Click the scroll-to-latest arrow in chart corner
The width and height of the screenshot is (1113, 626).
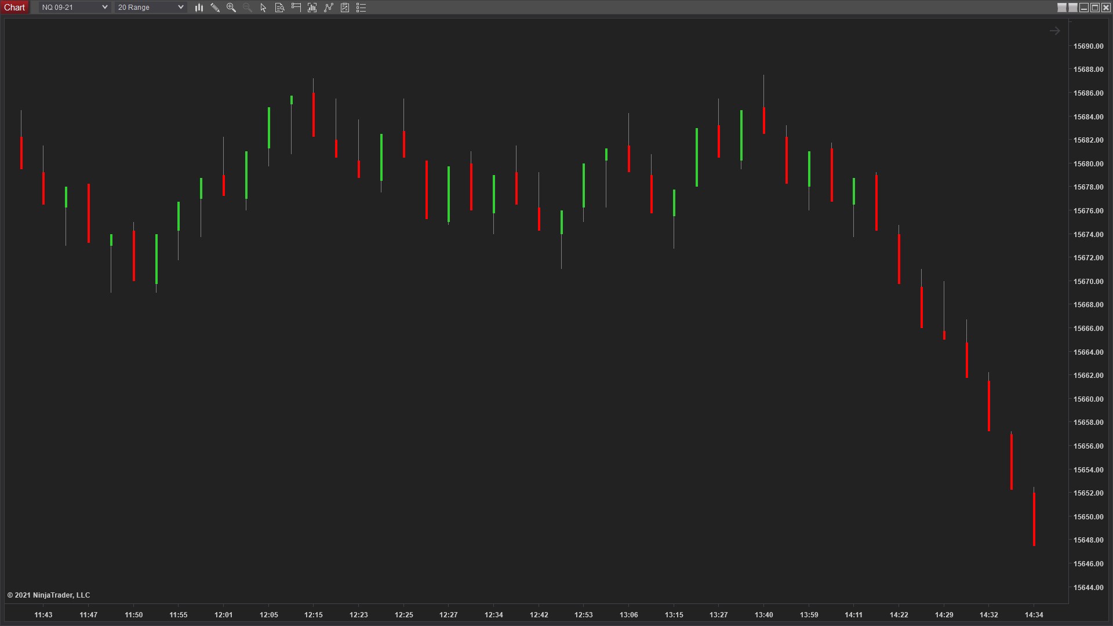click(x=1055, y=31)
